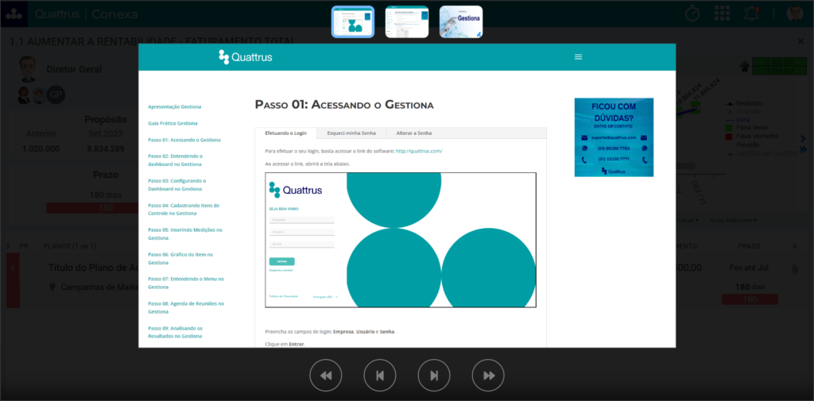Click the value 1.020.000 under Anterior
Screen dimensions: 814x401
coord(41,148)
